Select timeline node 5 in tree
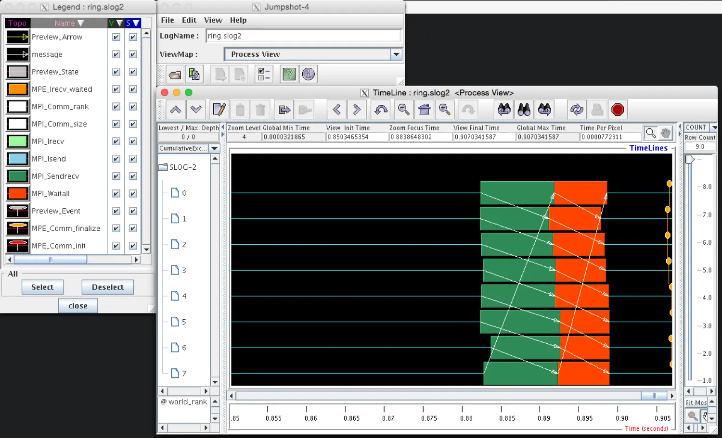The width and height of the screenshot is (722, 438). click(179, 322)
